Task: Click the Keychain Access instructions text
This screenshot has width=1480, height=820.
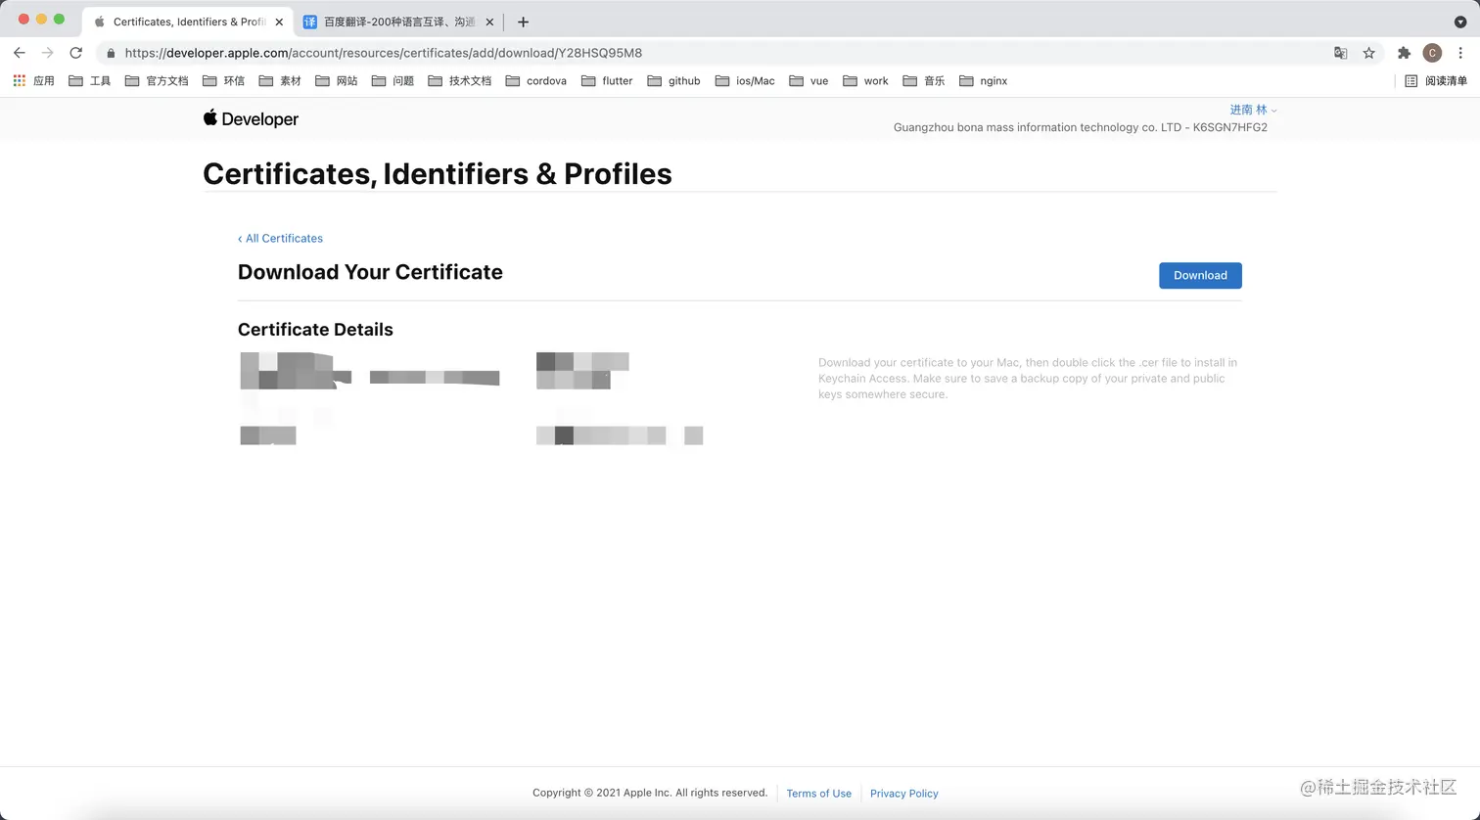Action: [1028, 379]
